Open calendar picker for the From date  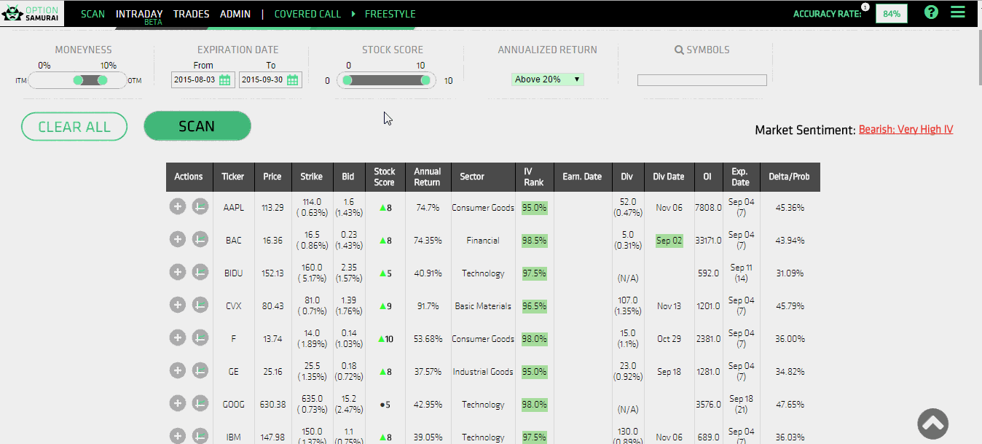tap(225, 79)
